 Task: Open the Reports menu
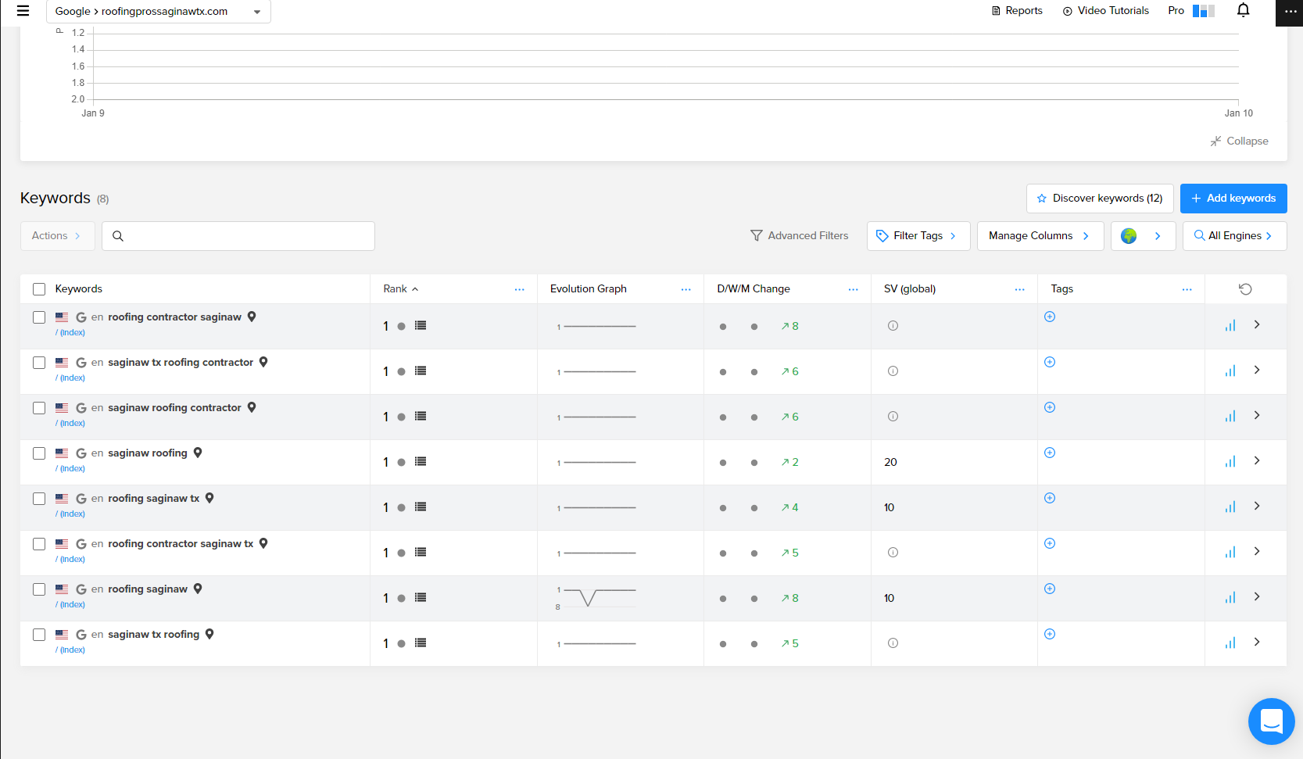pyautogui.click(x=1017, y=11)
